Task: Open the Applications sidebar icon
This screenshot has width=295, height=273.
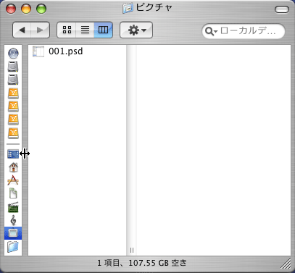Action: pyautogui.click(x=13, y=180)
